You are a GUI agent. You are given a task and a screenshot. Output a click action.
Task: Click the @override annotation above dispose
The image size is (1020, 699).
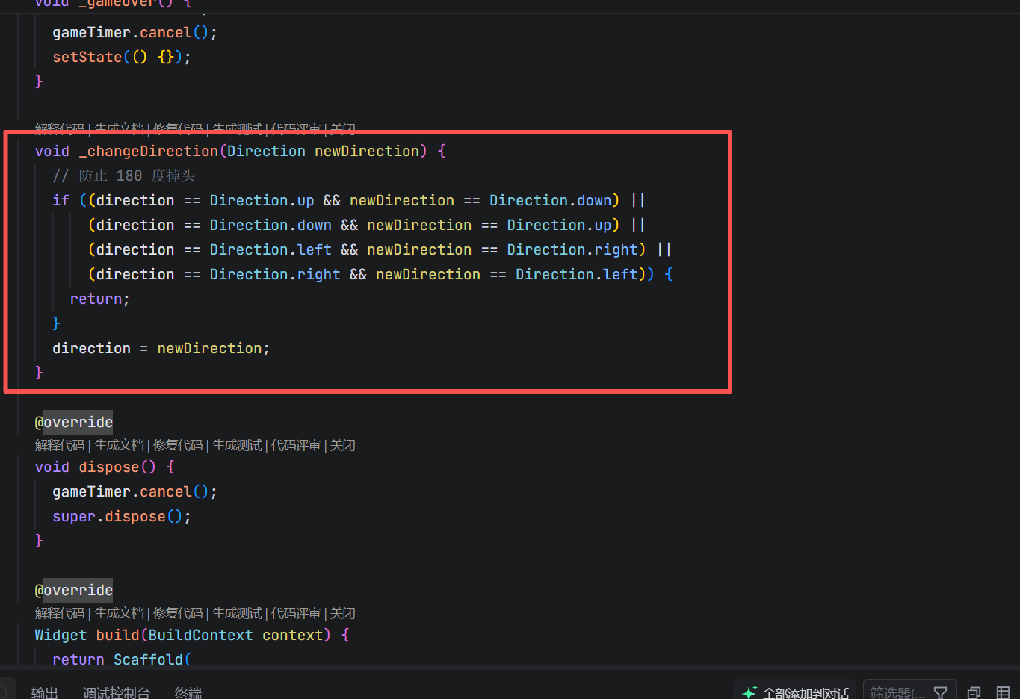pyautogui.click(x=74, y=422)
